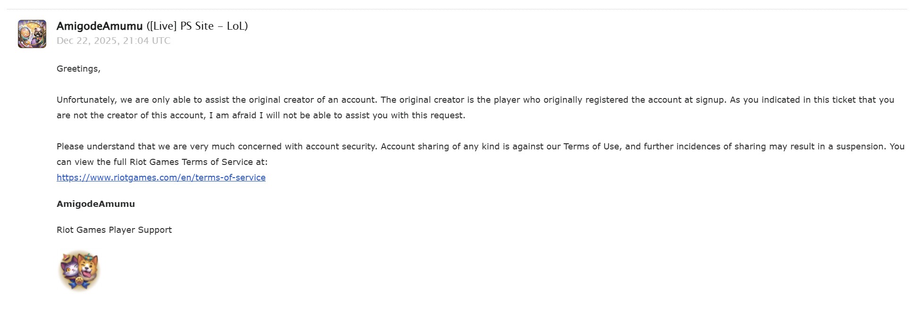This screenshot has height=328, width=915.
Task: Click the 'Riot Games Player Support' text
Action: [114, 230]
